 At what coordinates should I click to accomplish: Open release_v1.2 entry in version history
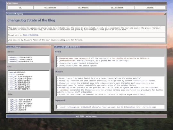pos(21,57)
